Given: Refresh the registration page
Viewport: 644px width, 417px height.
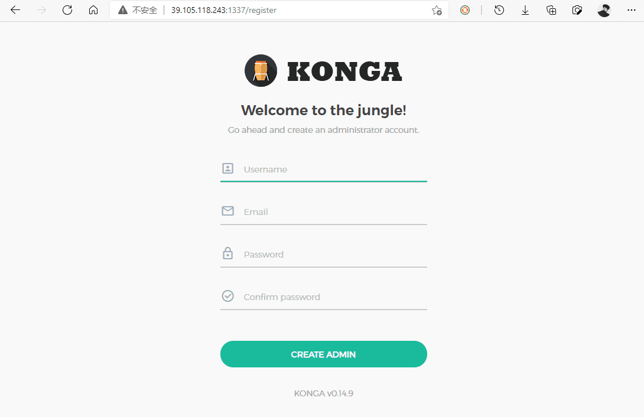Looking at the screenshot, I should click(x=67, y=10).
